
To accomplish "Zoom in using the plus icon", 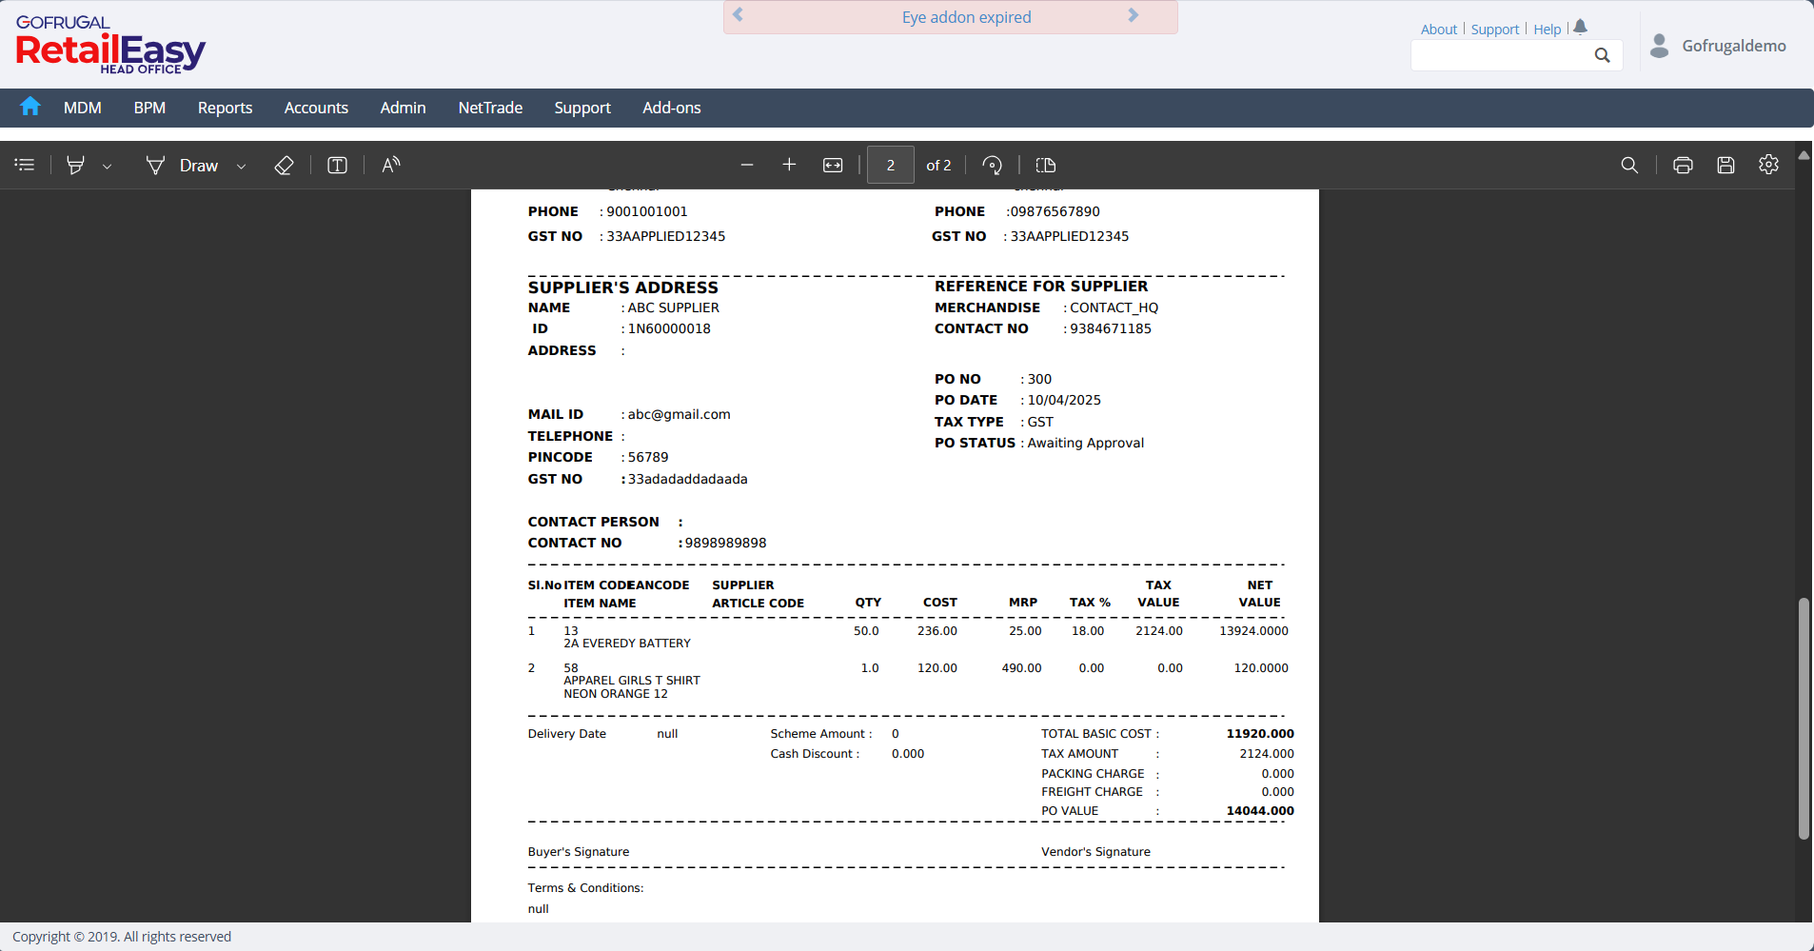I will pyautogui.click(x=789, y=166).
